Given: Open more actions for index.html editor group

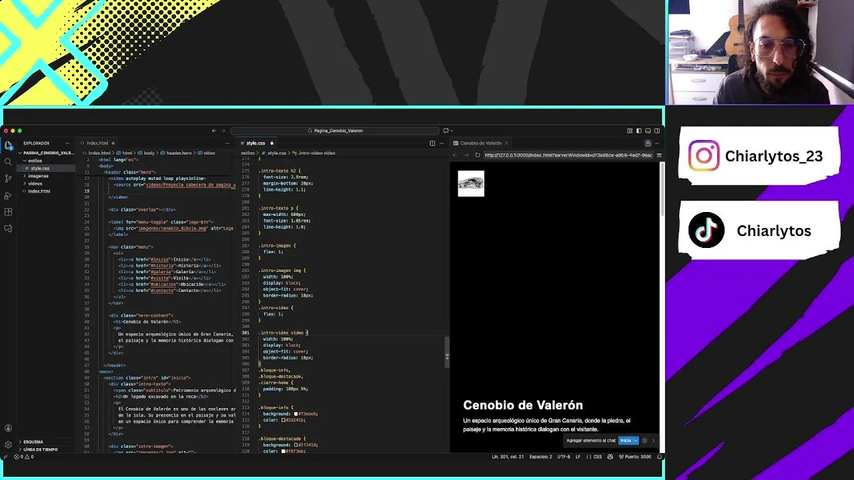Looking at the screenshot, I should [228, 143].
